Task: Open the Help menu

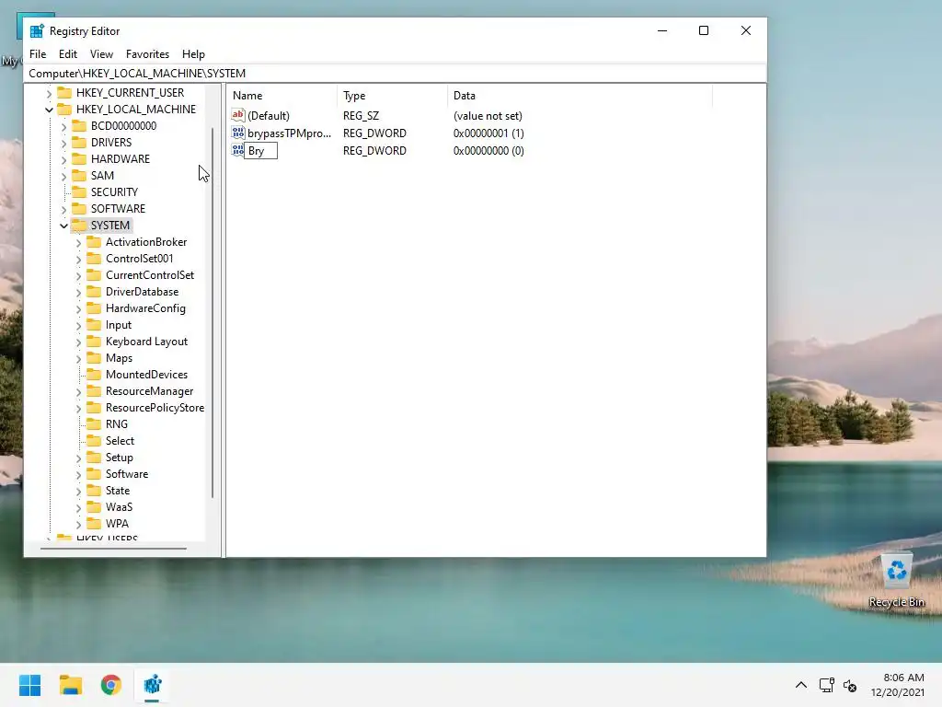Action: click(x=193, y=54)
